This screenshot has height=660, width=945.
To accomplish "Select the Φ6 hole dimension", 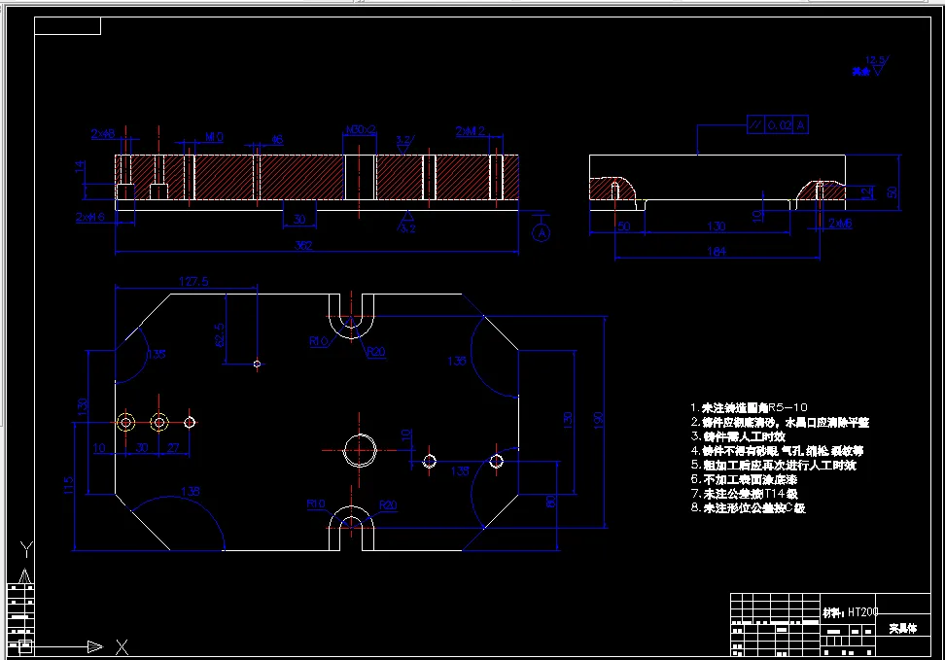I will pos(276,139).
